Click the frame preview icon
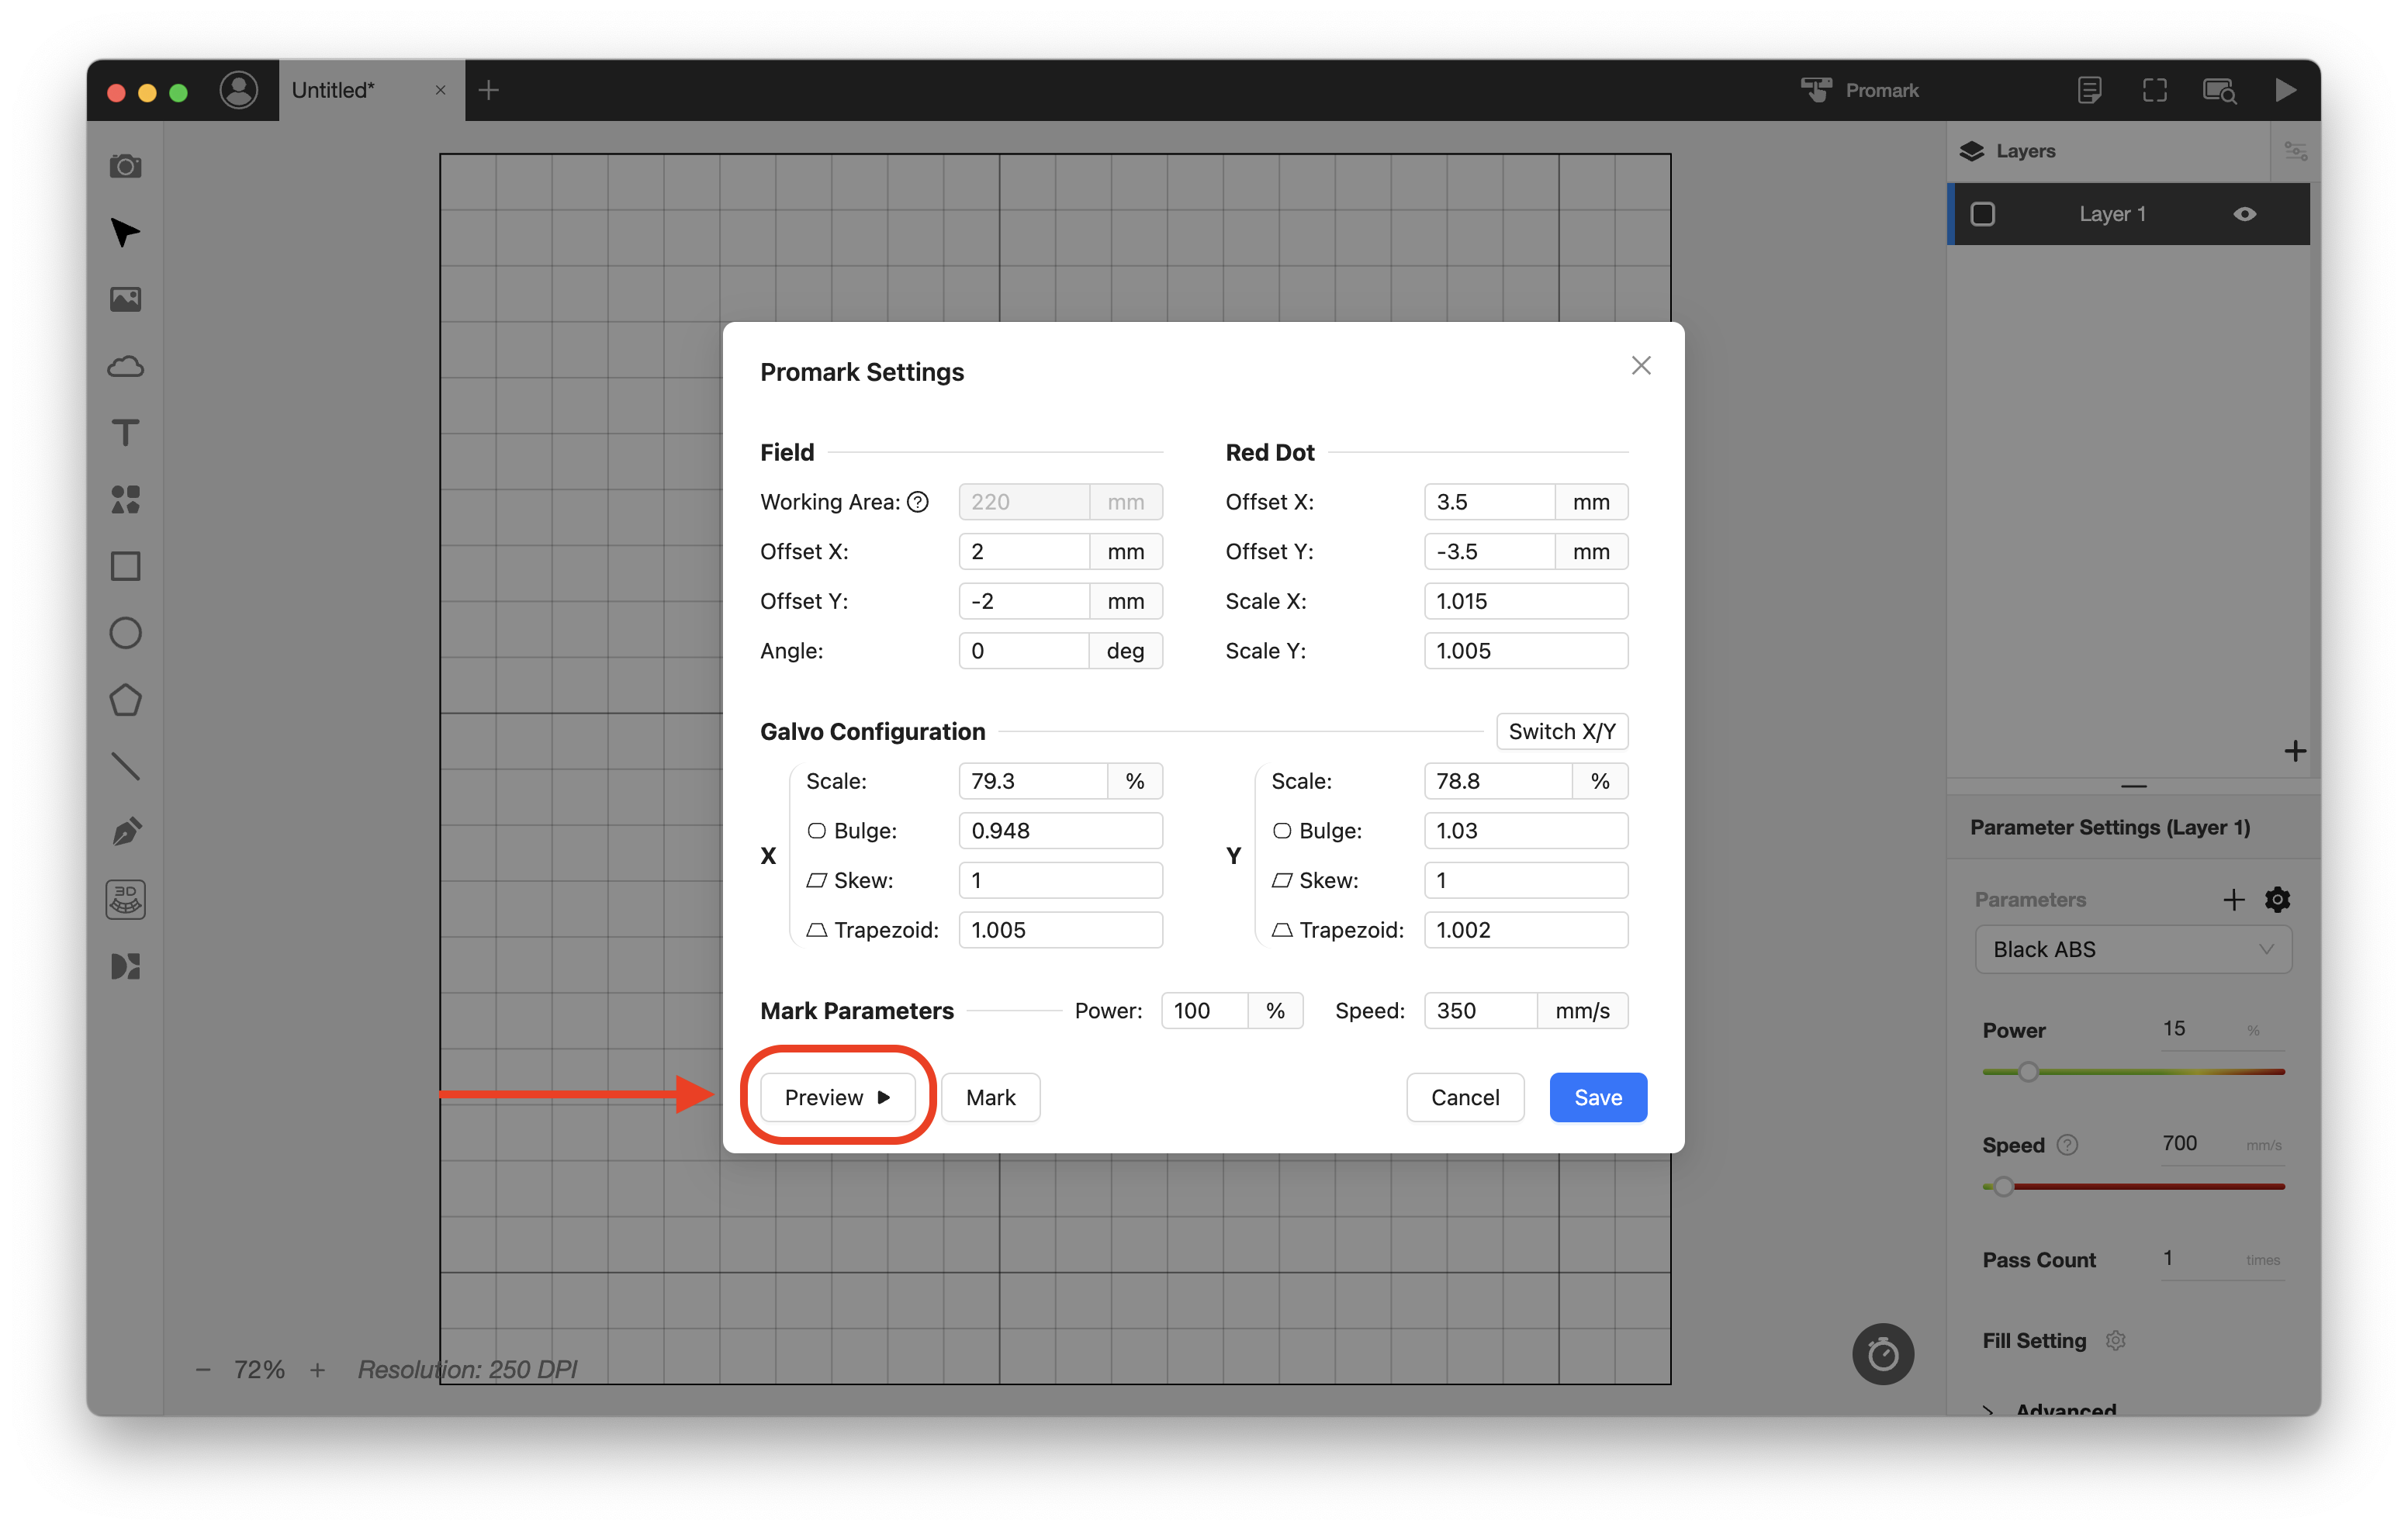Viewport: 2408px width, 1531px height. [x=2154, y=91]
